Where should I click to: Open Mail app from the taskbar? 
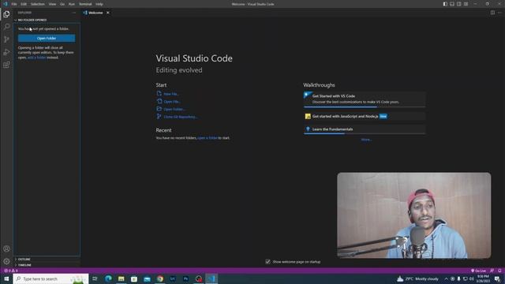[x=147, y=278]
